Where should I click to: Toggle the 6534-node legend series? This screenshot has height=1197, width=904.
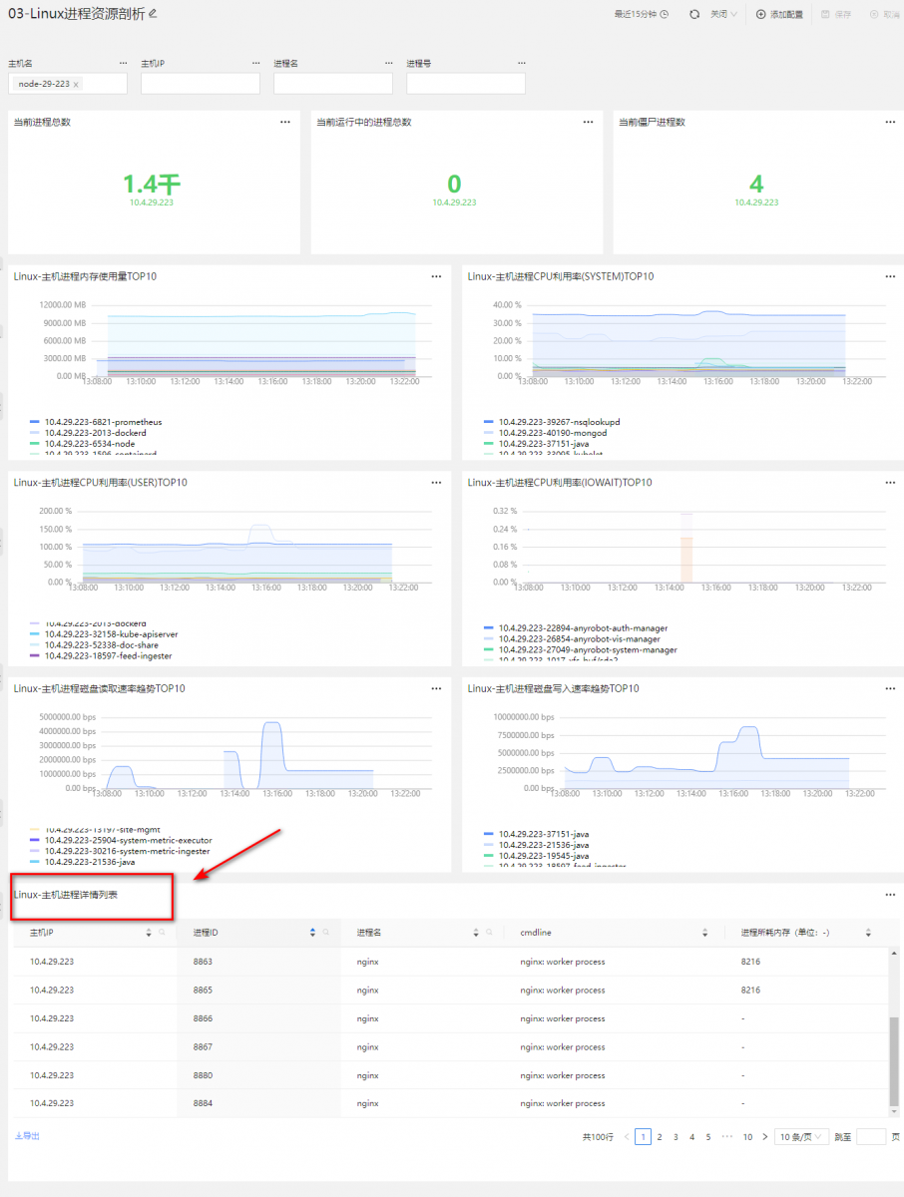(x=83, y=444)
